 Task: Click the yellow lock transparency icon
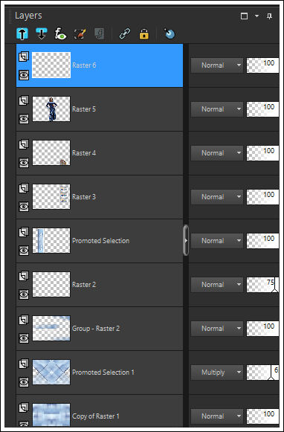click(144, 34)
